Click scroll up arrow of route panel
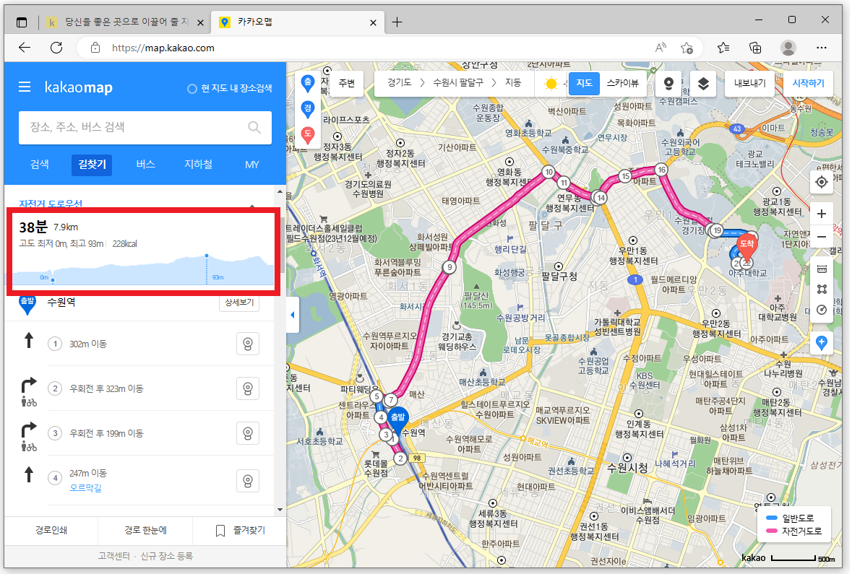This screenshot has height=574, width=852. coord(280,191)
